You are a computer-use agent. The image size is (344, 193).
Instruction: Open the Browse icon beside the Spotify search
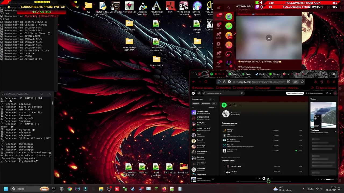242,93
